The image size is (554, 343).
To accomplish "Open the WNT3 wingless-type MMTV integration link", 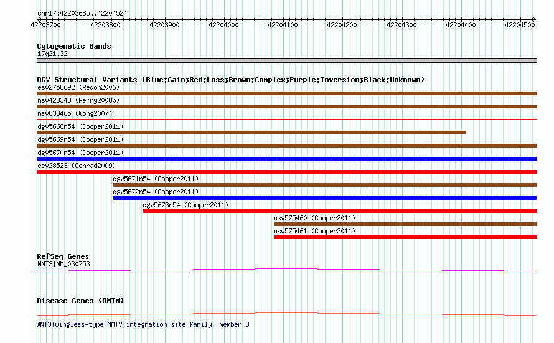I will tap(143, 324).
